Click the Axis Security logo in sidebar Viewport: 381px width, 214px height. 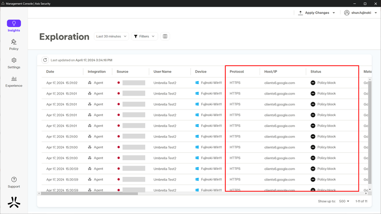click(14, 203)
